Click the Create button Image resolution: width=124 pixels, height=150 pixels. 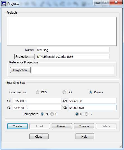pos(17,126)
